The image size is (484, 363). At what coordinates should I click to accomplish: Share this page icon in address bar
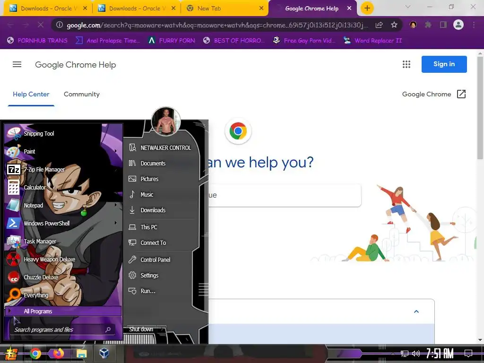[379, 25]
